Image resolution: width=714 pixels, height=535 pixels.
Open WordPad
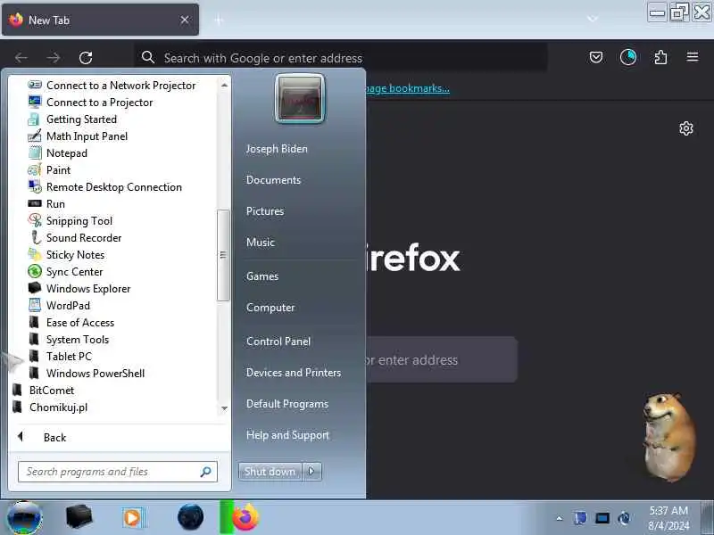[59, 306]
